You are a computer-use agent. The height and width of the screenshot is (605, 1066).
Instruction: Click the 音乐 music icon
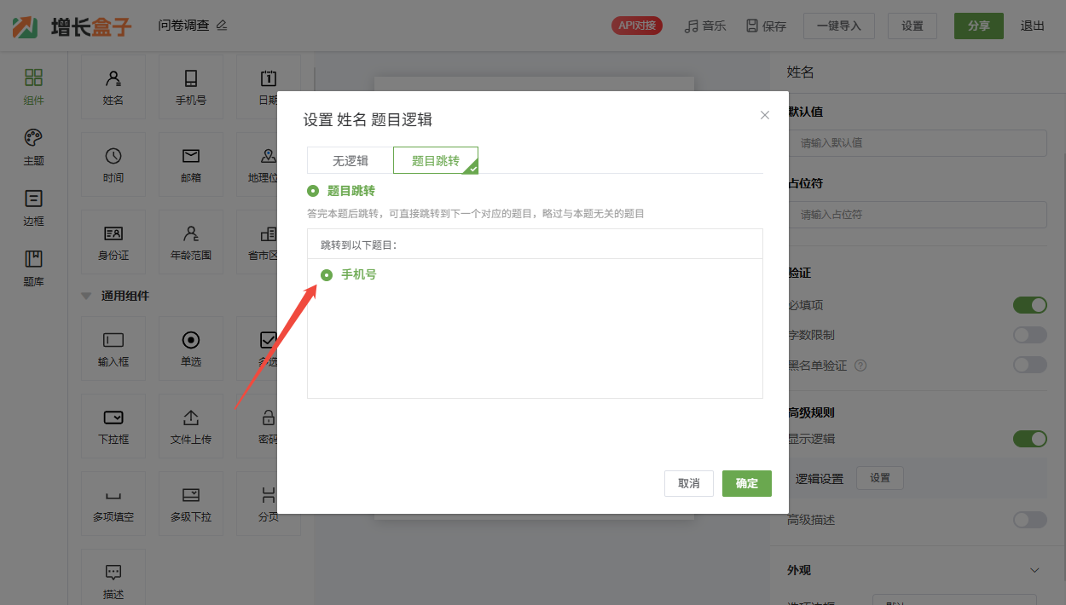click(x=692, y=26)
